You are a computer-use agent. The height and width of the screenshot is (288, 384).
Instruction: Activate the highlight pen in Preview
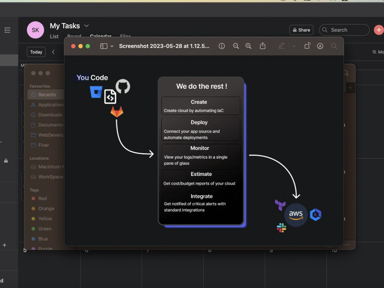click(281, 46)
